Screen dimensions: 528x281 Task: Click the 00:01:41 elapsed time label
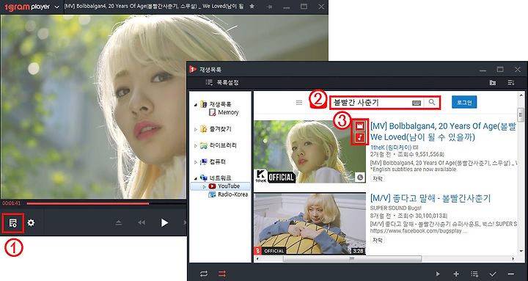point(12,203)
